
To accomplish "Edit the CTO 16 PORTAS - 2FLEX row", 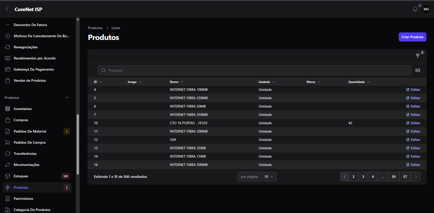I will point(413,123).
